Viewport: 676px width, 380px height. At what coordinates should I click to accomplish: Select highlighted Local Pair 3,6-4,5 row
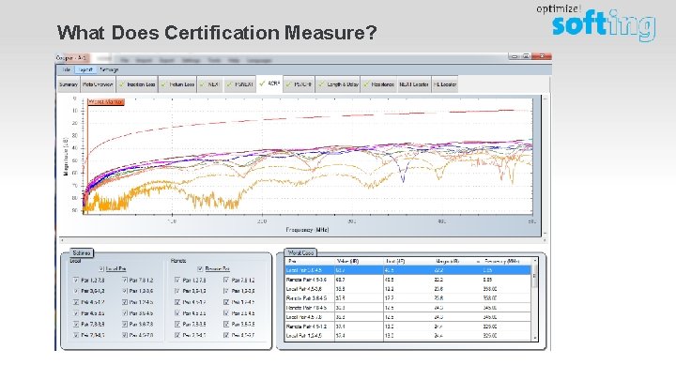[407, 270]
